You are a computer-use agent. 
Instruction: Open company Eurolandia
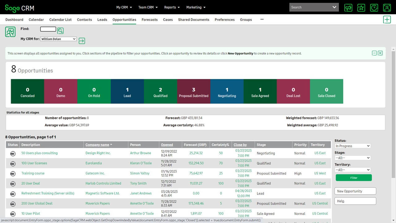coord(93,163)
